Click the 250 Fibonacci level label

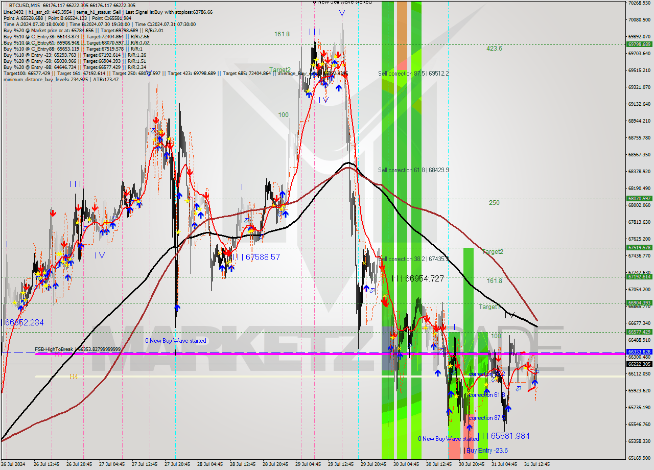[494, 203]
